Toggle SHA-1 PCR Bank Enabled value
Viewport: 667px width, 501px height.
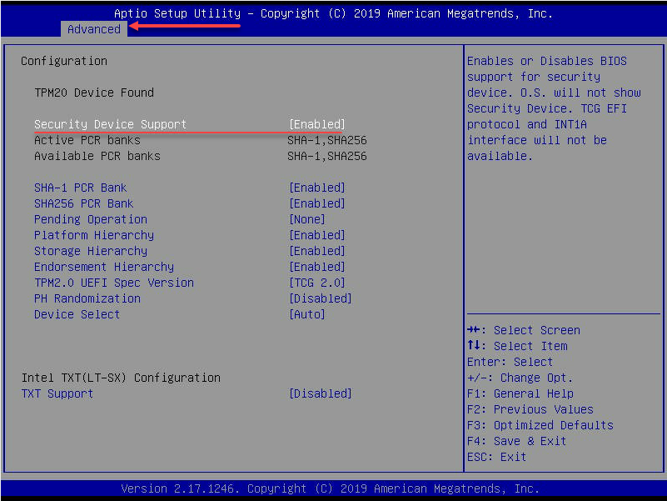316,188
